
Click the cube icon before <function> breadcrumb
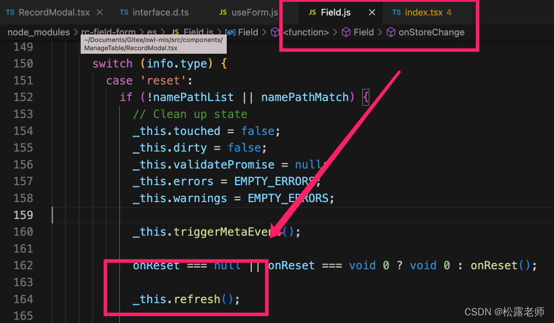click(275, 33)
